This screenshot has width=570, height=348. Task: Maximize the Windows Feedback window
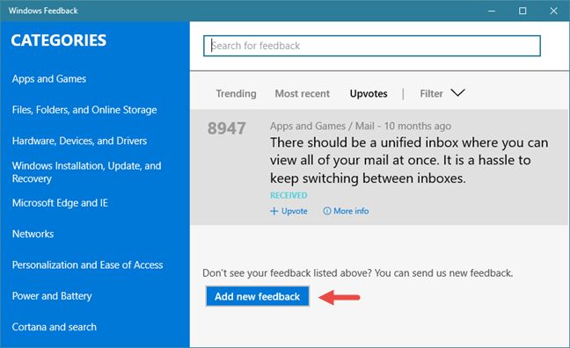pos(522,11)
